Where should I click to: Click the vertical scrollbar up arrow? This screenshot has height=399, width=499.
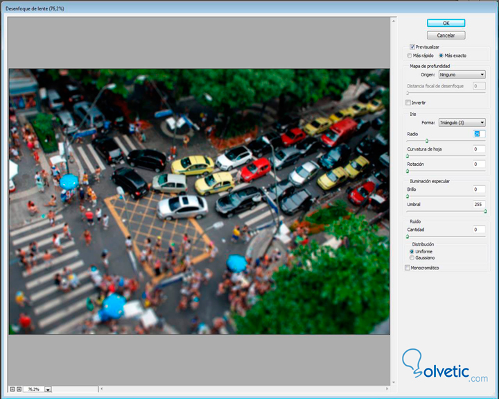point(394,21)
